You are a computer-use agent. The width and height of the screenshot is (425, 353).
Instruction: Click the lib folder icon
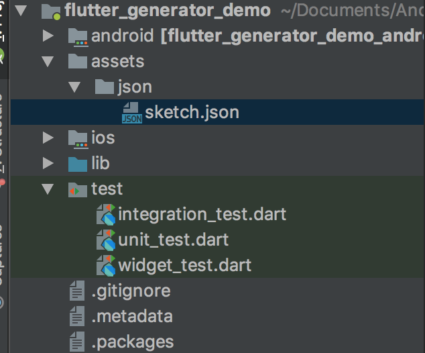click(x=78, y=164)
